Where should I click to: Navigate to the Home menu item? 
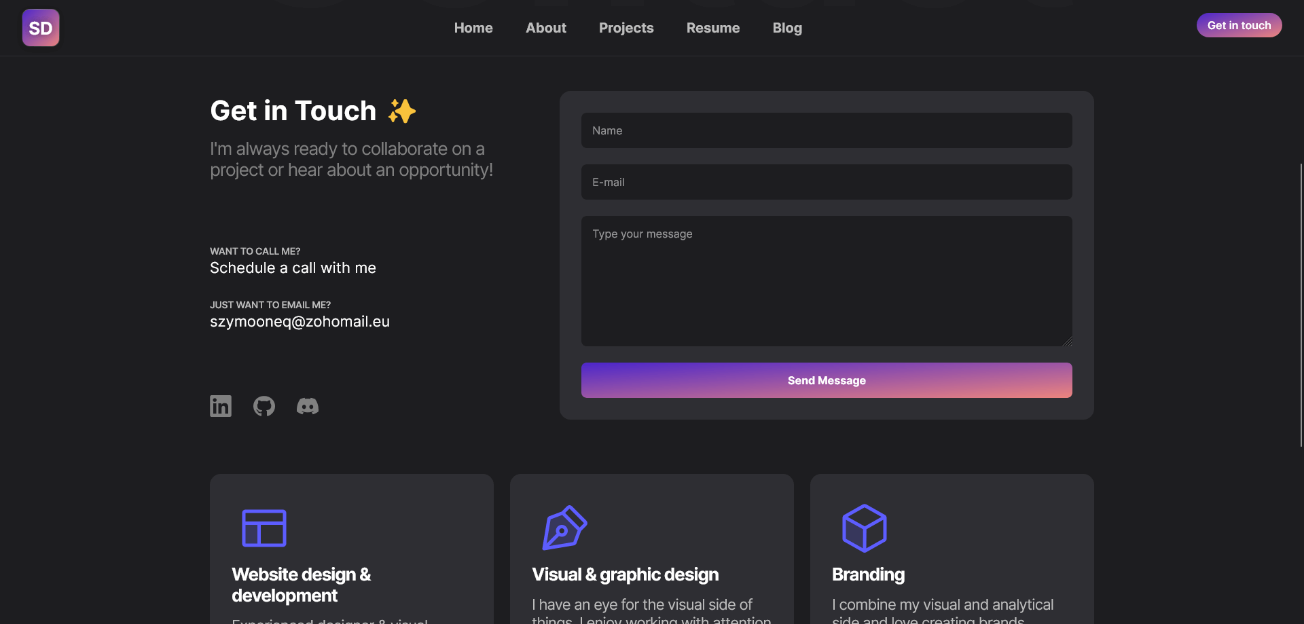(x=473, y=28)
